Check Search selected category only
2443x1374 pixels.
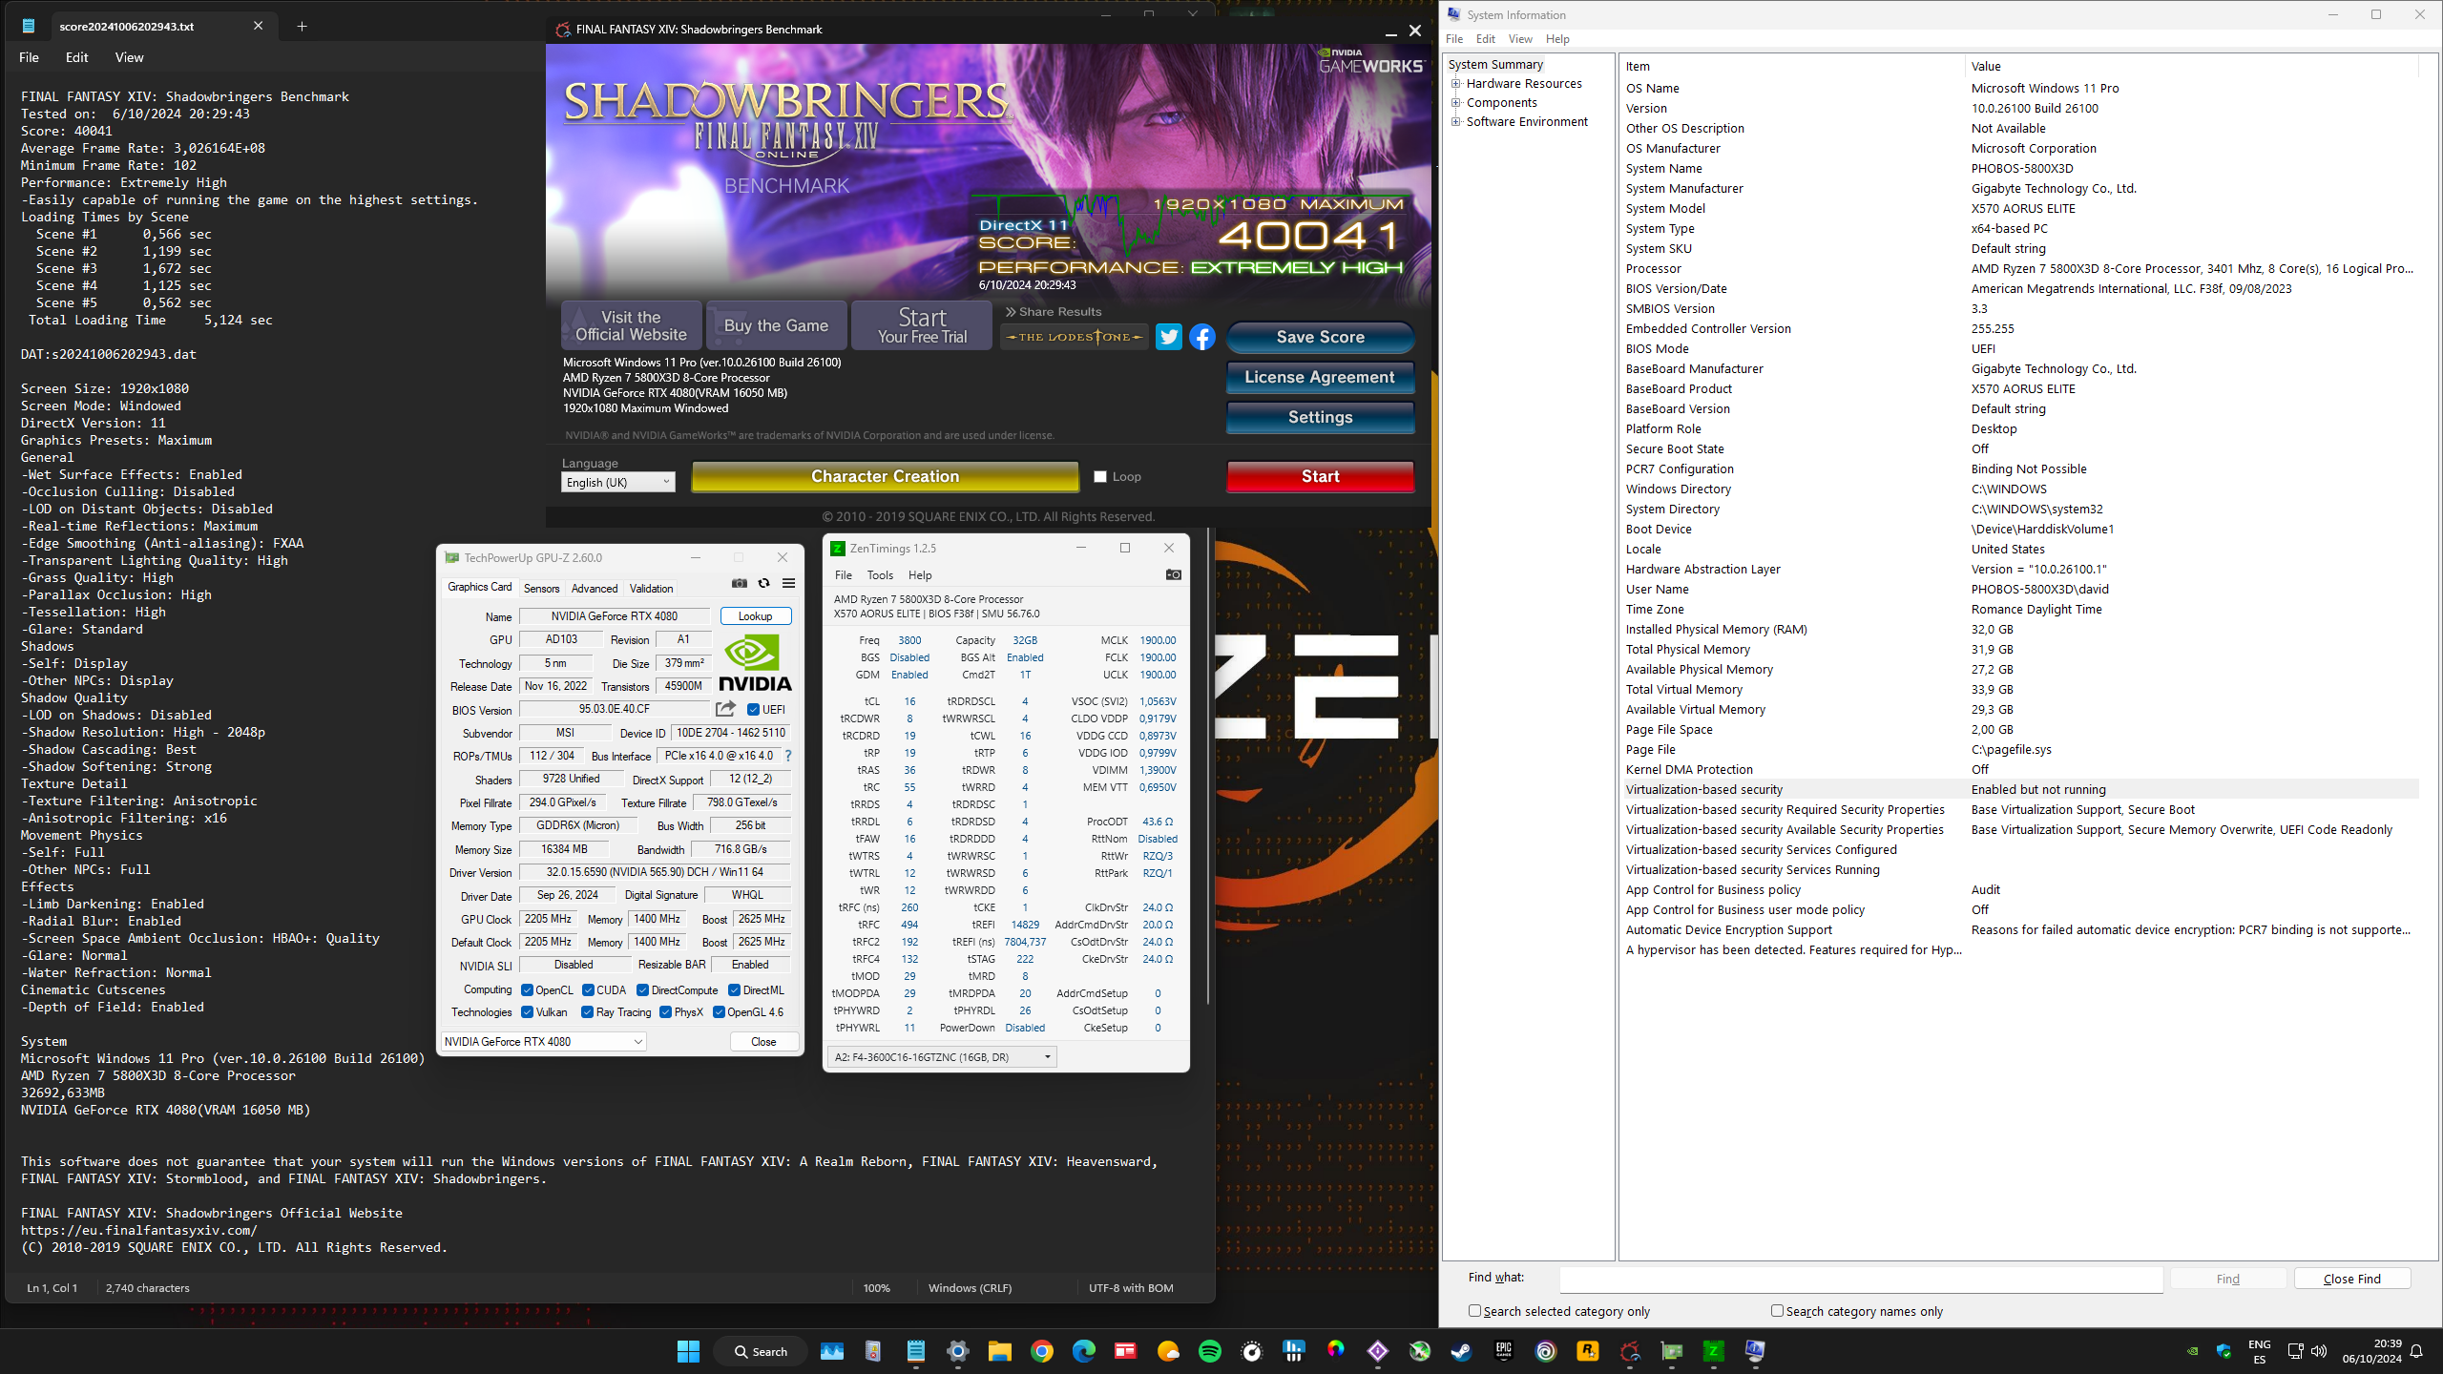pos(1474,1311)
